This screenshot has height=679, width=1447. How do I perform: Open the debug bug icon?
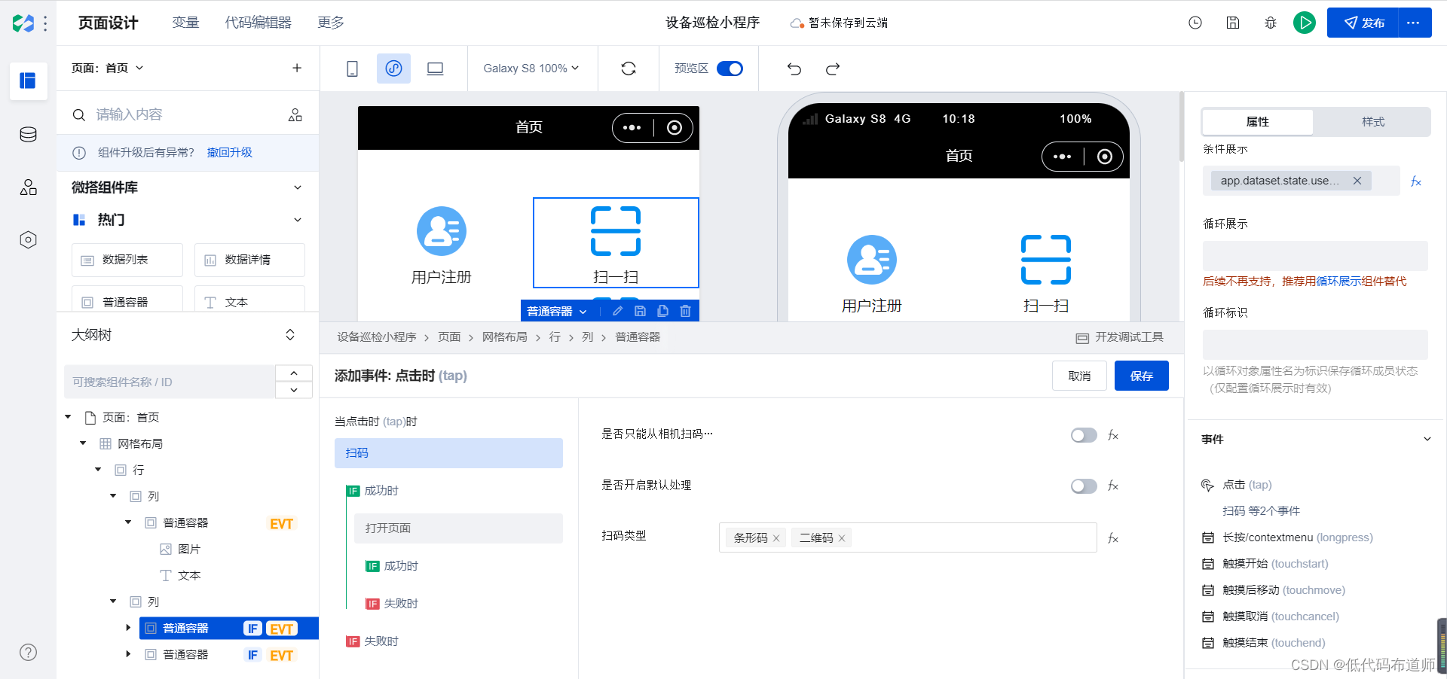pyautogui.click(x=1271, y=23)
